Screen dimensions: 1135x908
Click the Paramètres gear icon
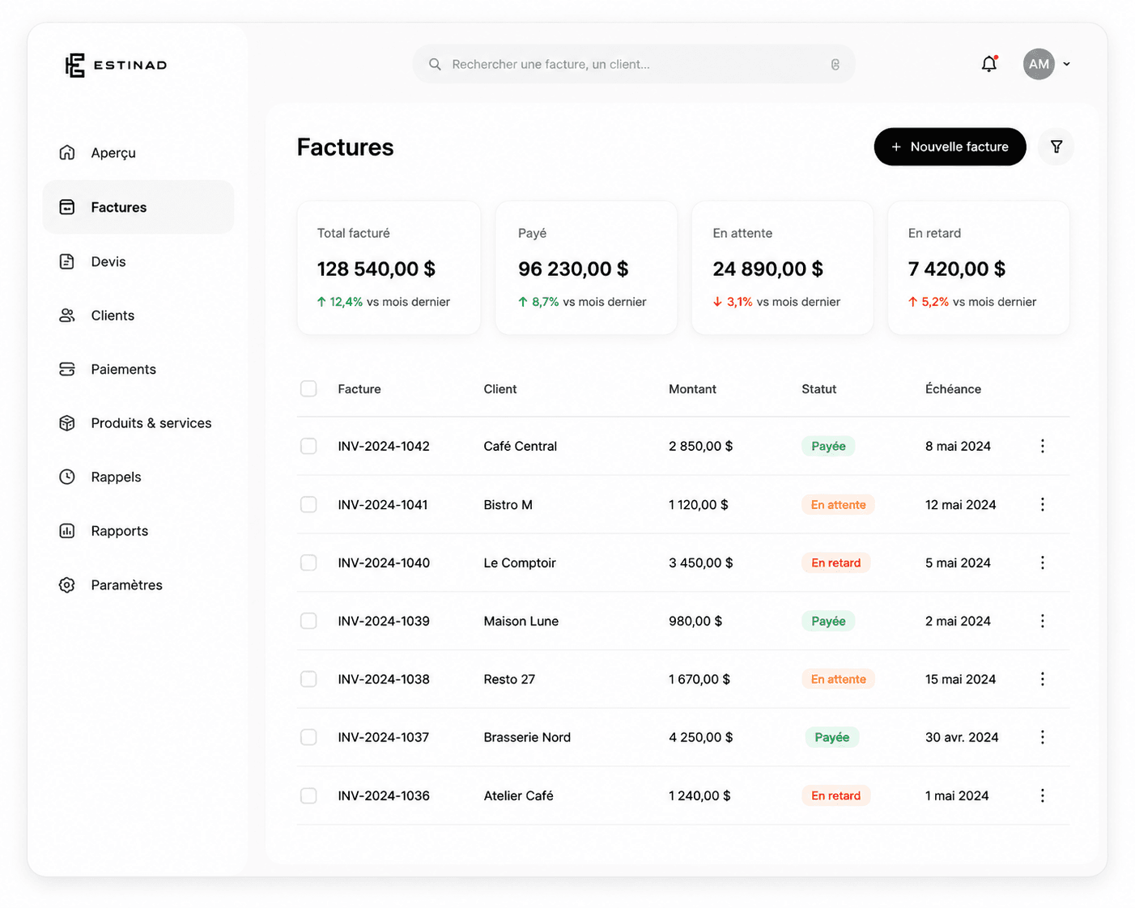click(67, 585)
